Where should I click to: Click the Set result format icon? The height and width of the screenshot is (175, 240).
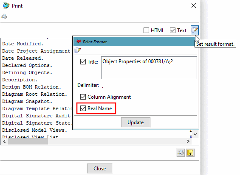[195, 30]
